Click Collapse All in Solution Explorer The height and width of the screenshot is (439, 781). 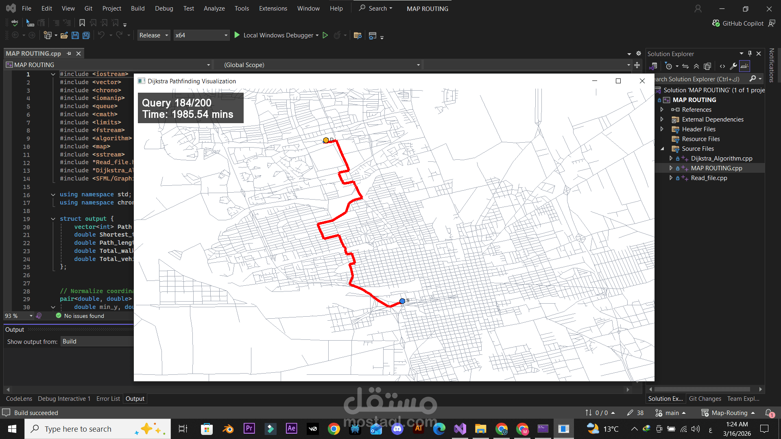coord(696,66)
